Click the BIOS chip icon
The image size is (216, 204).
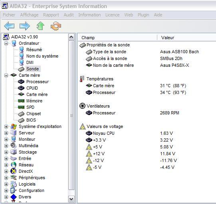tap(21, 120)
